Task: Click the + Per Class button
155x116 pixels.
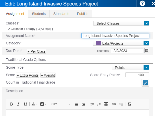Action: [x=37, y=51]
